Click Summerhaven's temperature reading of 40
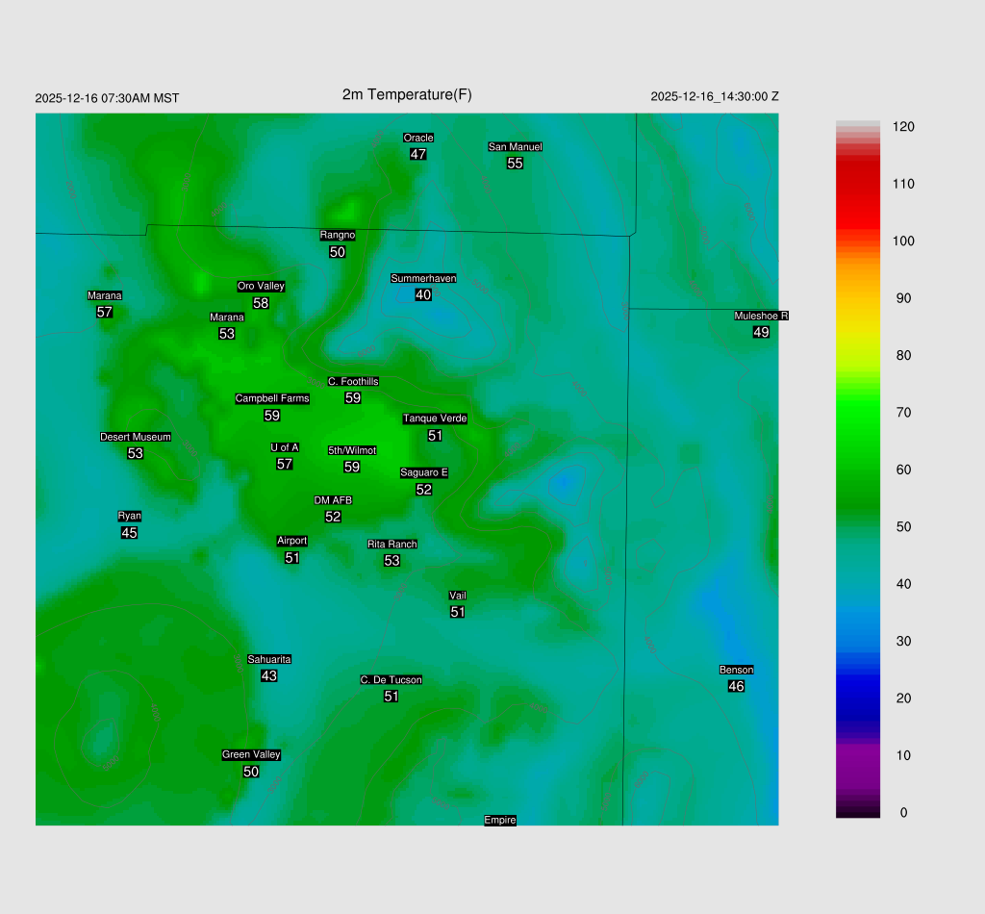This screenshot has height=914, width=985. pos(423,295)
